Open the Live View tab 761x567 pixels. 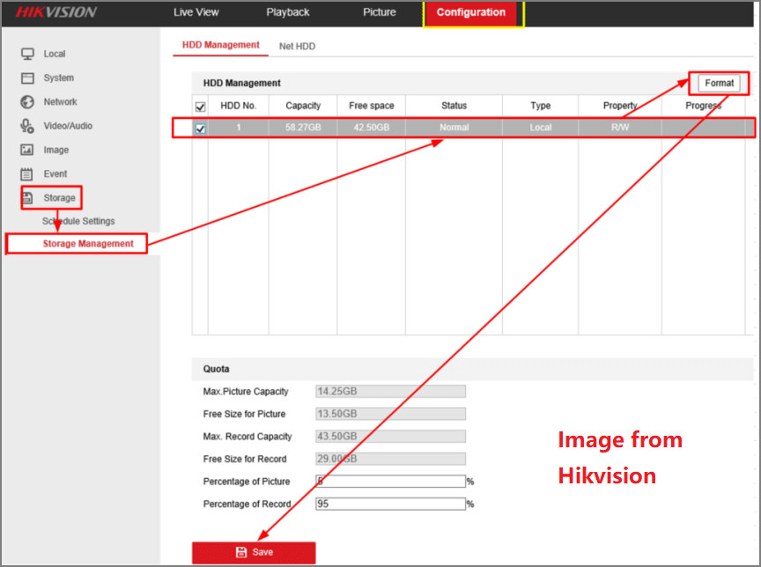click(196, 12)
